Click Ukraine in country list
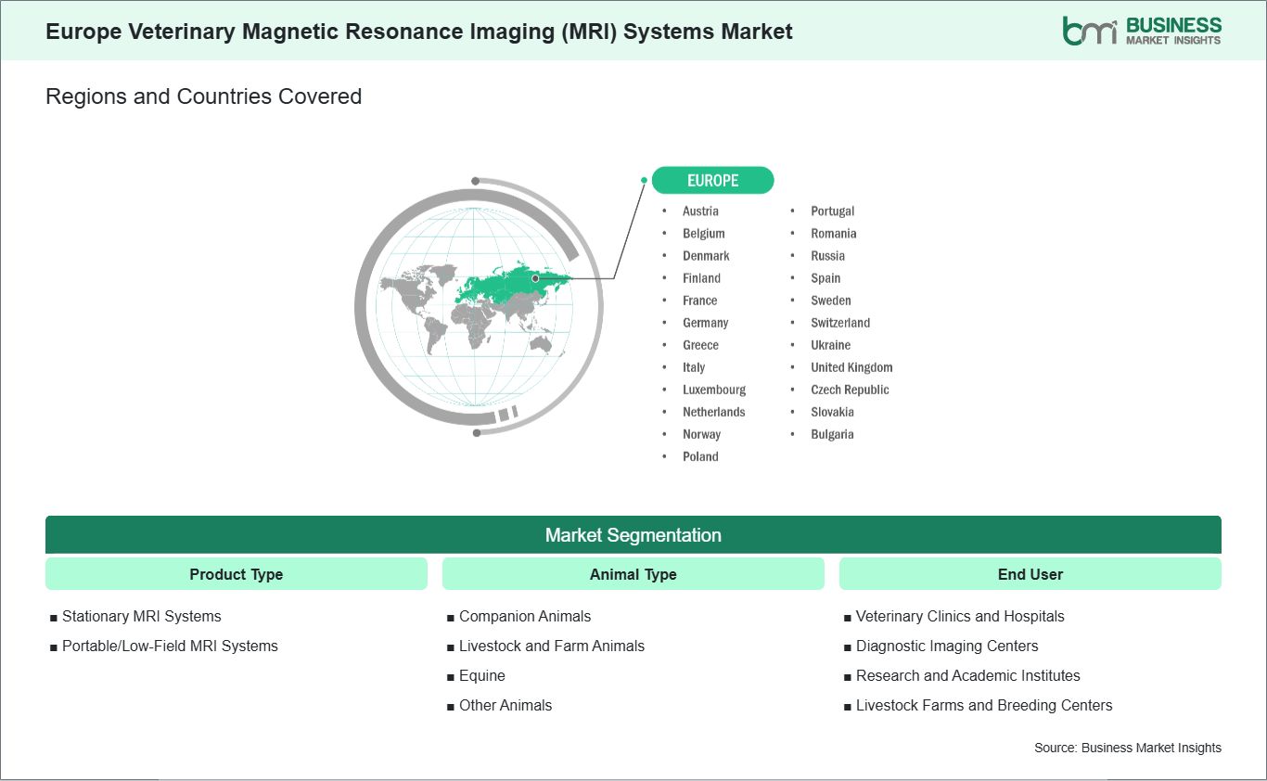This screenshot has height=781, width=1267. [831, 345]
